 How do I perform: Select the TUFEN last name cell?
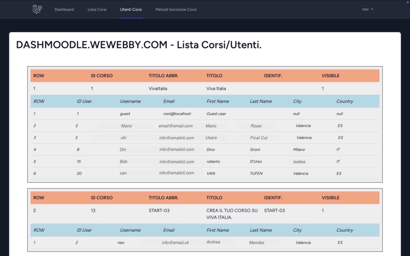coord(256,174)
